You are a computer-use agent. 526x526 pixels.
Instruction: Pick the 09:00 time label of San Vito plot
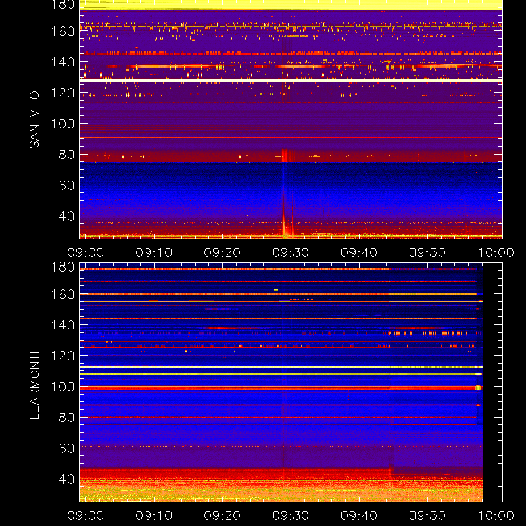click(85, 252)
